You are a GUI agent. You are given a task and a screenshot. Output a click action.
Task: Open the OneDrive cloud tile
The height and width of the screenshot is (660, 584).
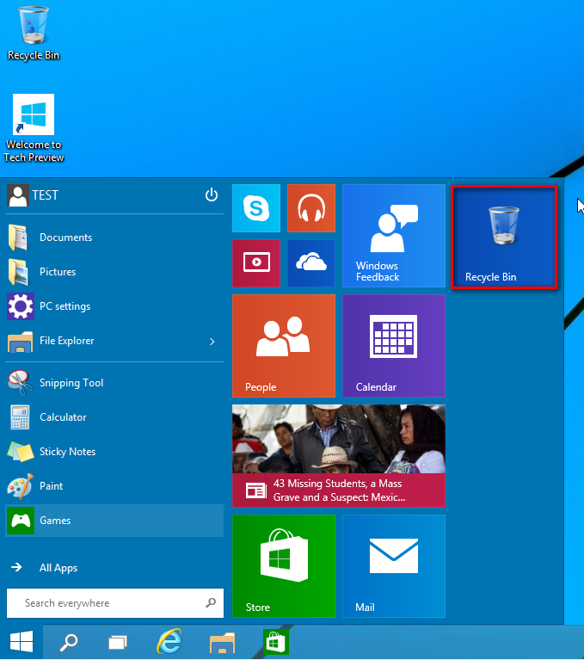[x=311, y=263]
